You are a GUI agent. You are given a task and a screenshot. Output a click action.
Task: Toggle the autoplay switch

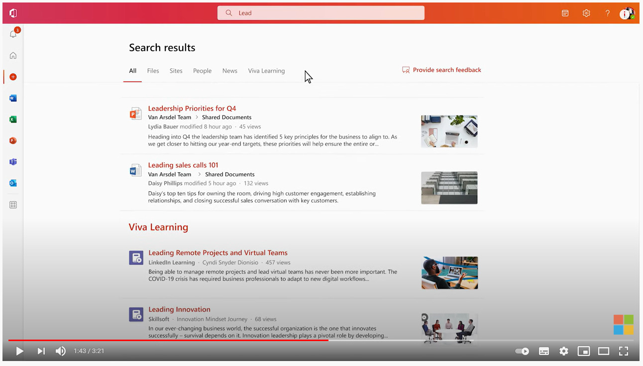[x=522, y=351]
